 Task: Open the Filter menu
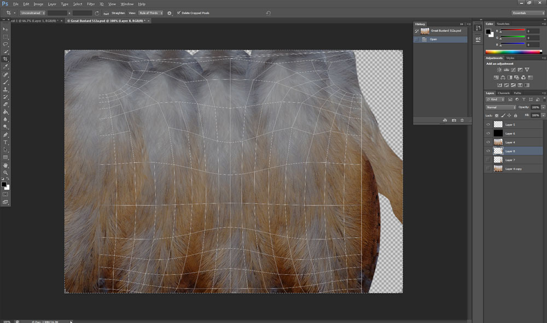tap(91, 4)
